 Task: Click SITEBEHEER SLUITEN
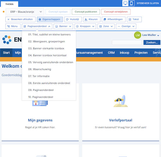tap(148, 3)
